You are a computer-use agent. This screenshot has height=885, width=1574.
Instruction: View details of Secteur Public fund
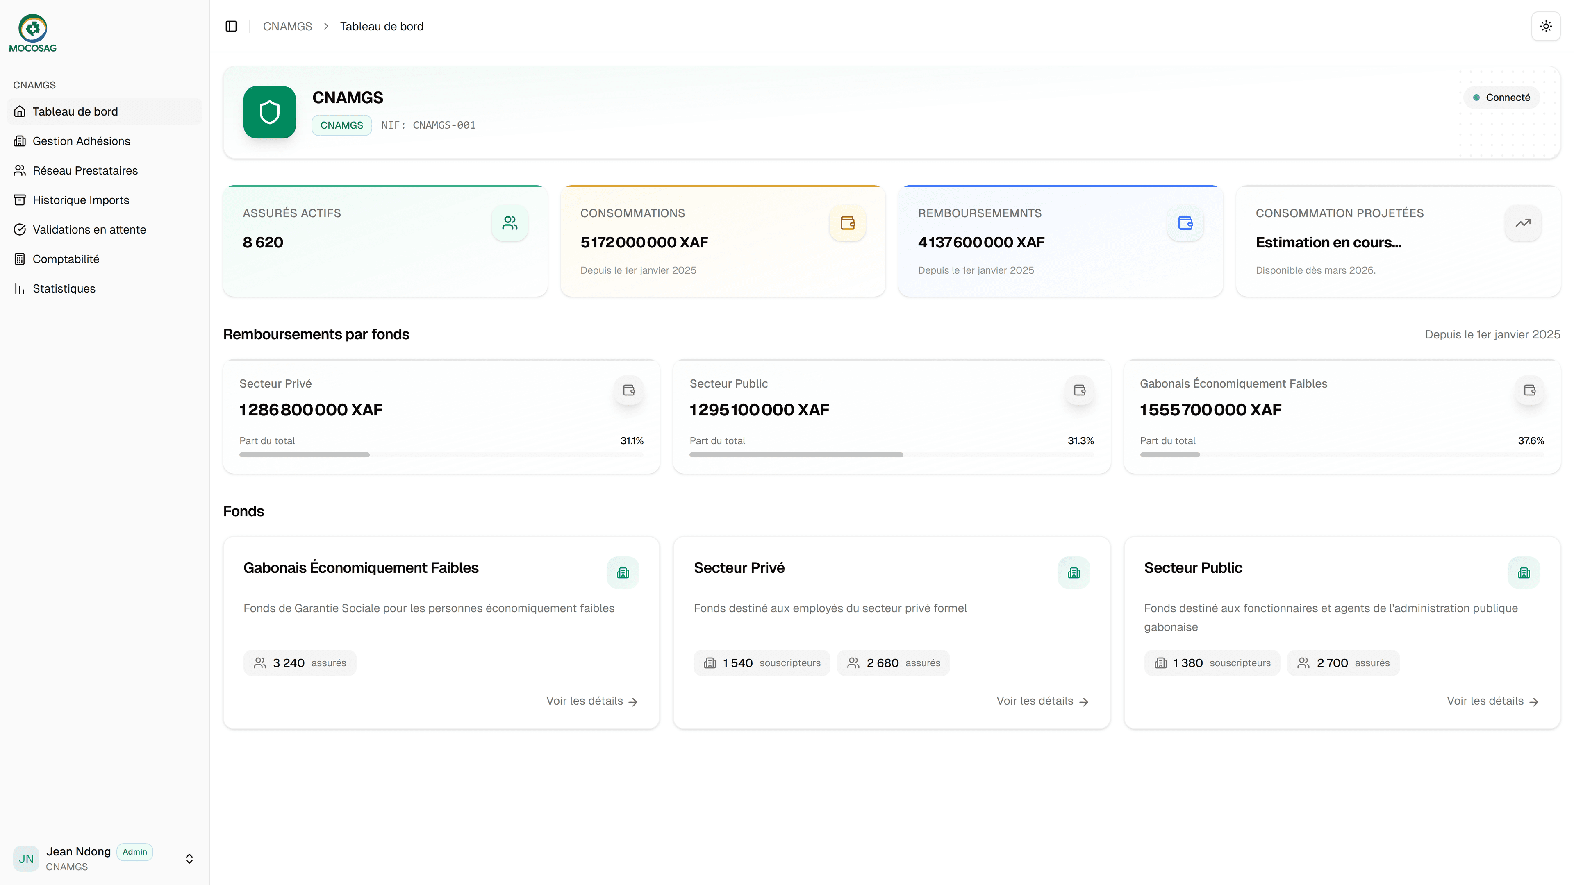(1493, 701)
